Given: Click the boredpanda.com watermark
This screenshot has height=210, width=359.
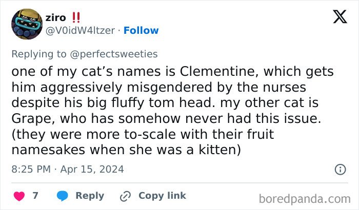Looking at the screenshot, I should pyautogui.click(x=304, y=198).
